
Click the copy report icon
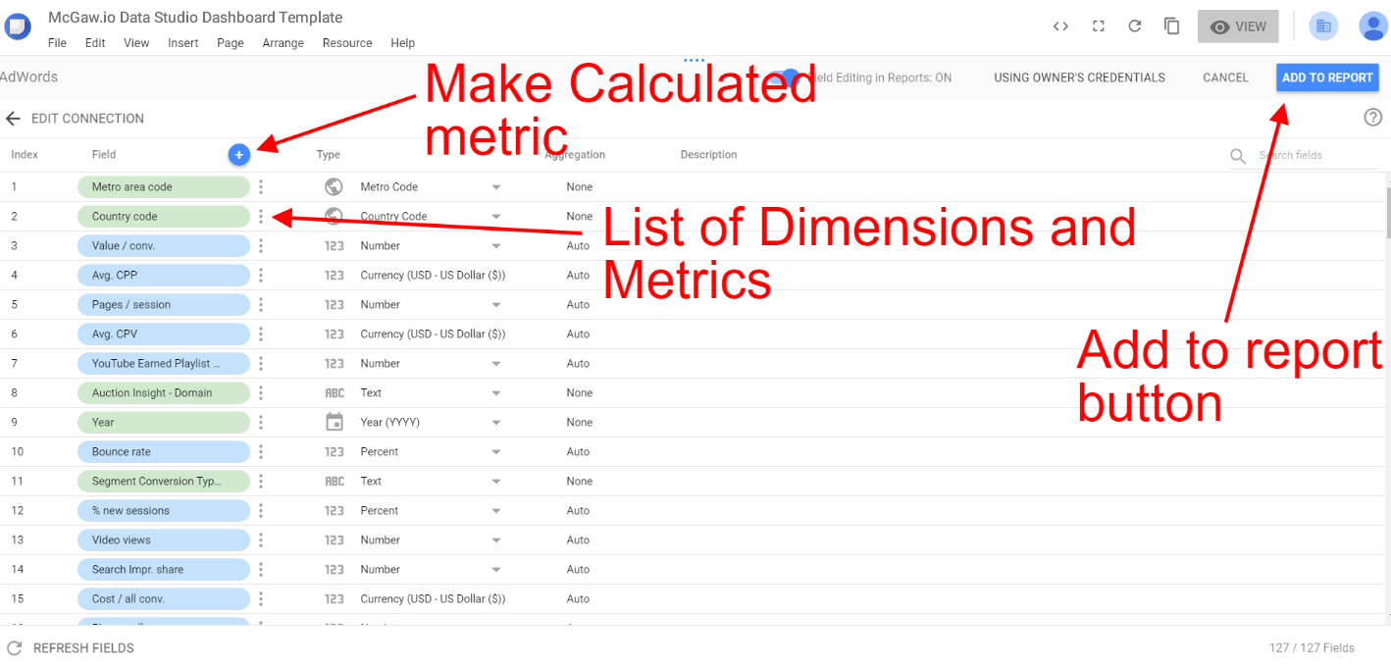tap(1171, 26)
